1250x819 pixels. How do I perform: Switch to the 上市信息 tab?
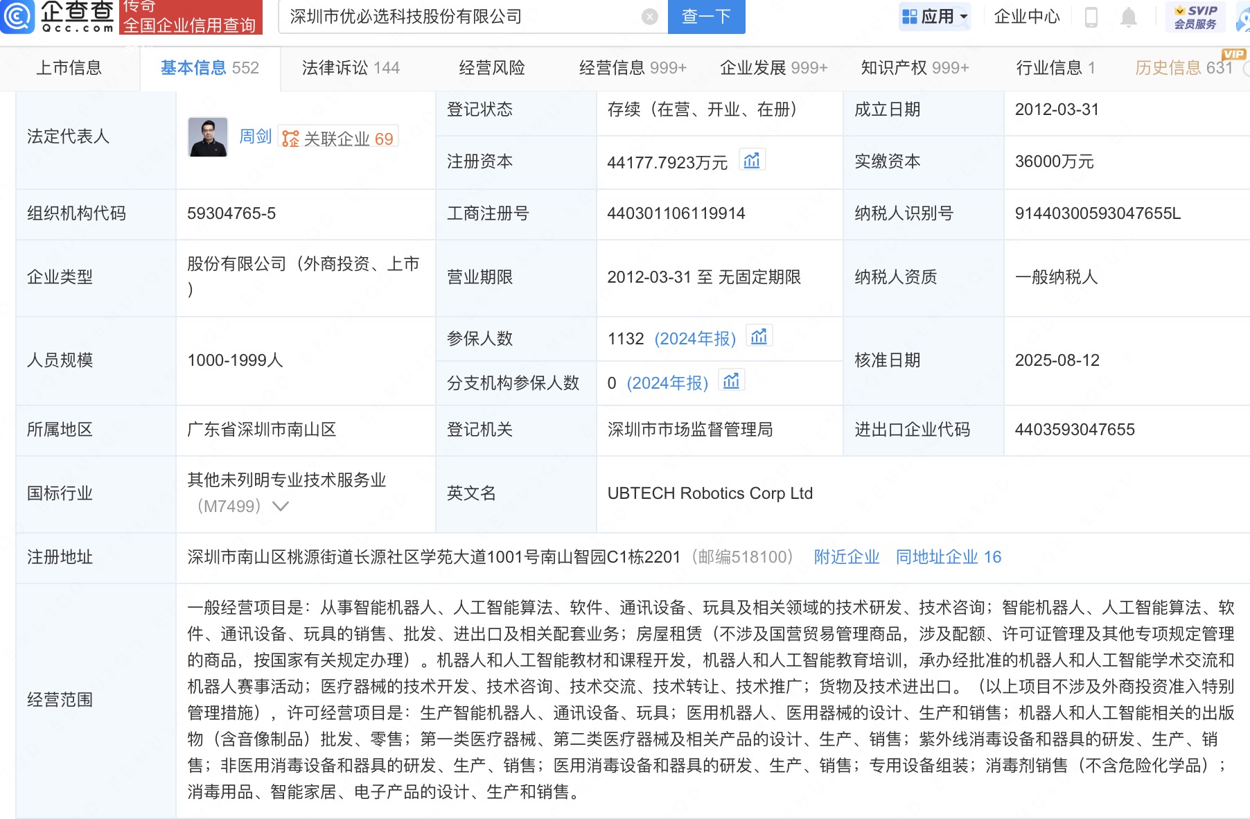(69, 68)
